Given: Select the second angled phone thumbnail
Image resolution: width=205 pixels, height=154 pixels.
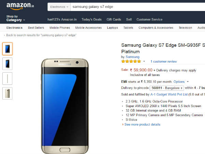Looking at the screenshot, I should [x=7, y=64].
